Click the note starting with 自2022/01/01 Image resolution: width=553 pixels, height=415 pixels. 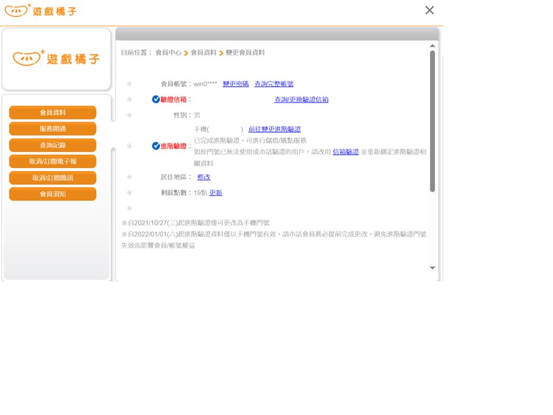274,240
